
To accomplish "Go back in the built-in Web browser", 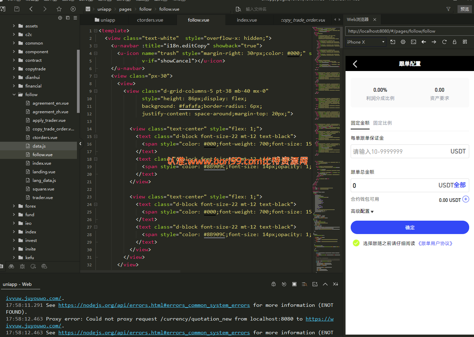I will [424, 42].
